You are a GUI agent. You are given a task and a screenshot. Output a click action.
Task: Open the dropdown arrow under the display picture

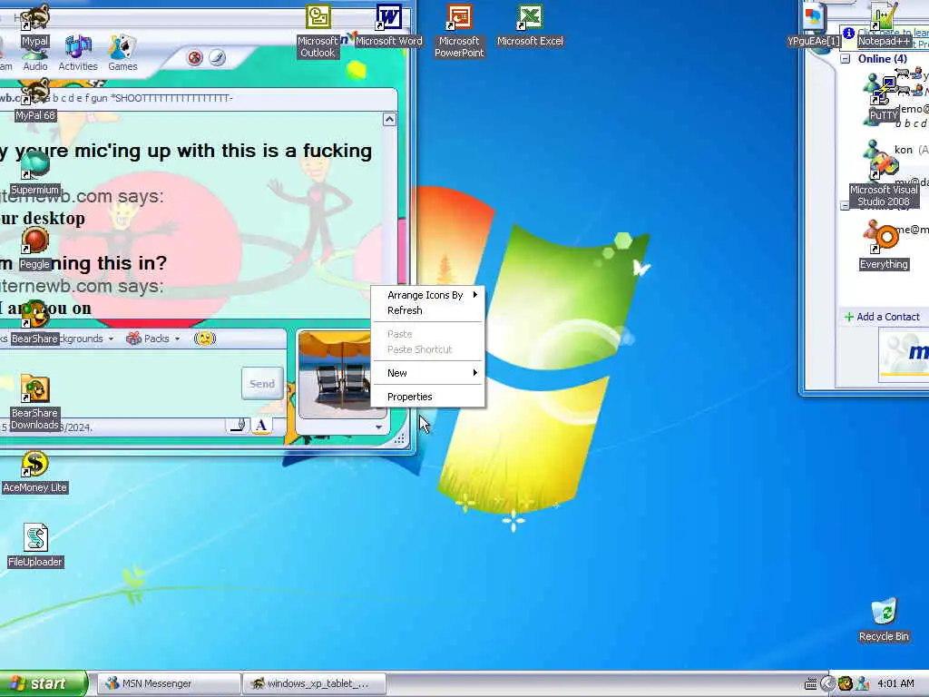coord(378,427)
